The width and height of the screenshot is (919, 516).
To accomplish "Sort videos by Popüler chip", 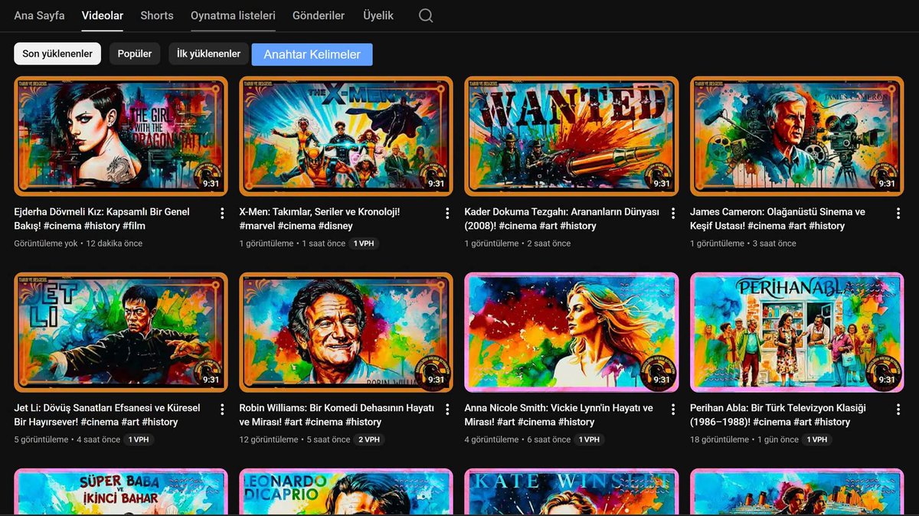I will coord(135,54).
